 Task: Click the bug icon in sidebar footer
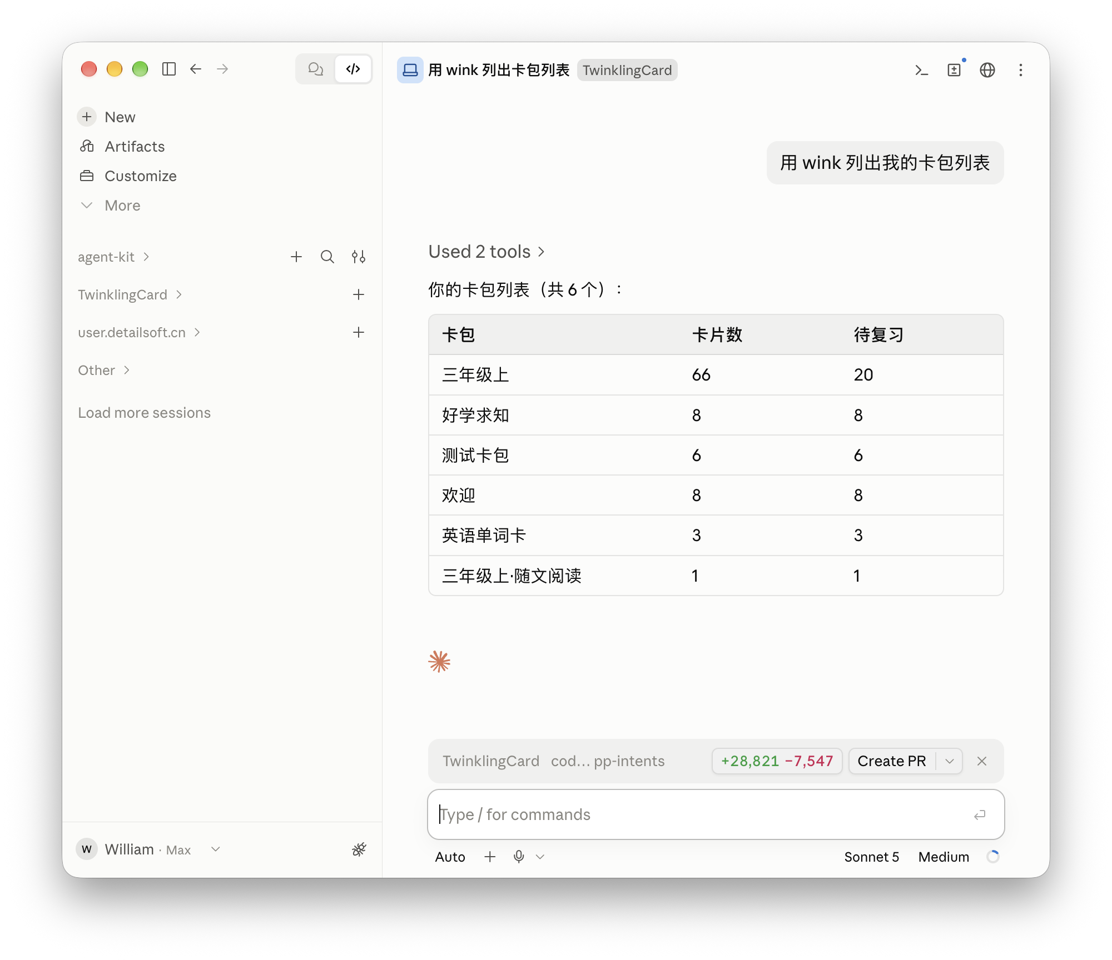(359, 849)
